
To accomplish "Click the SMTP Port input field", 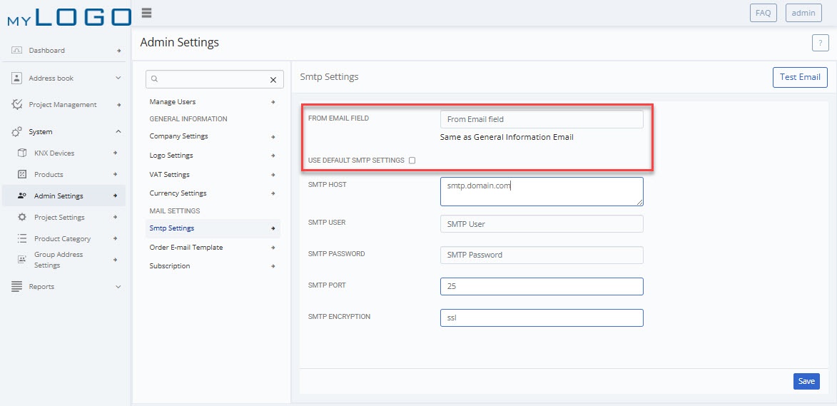I will (542, 286).
